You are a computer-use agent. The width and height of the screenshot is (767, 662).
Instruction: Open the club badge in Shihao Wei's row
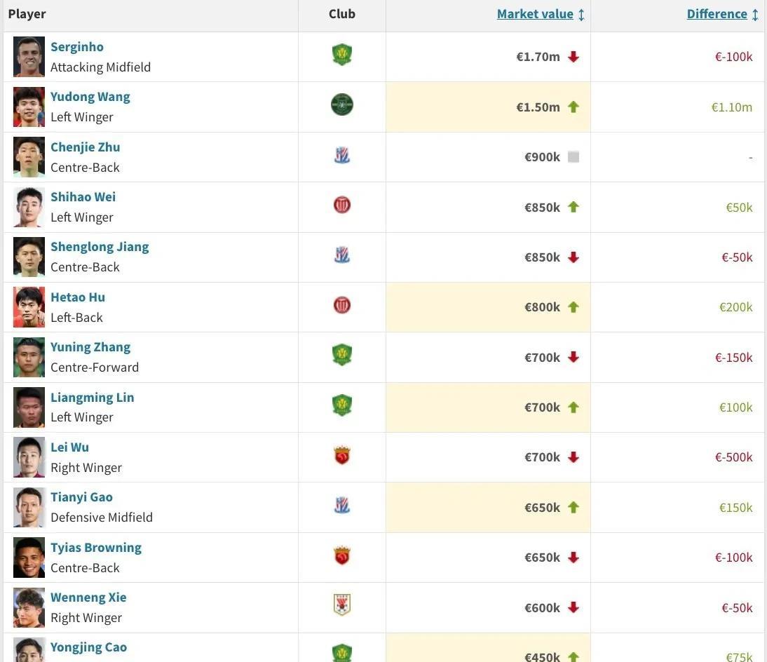(342, 205)
